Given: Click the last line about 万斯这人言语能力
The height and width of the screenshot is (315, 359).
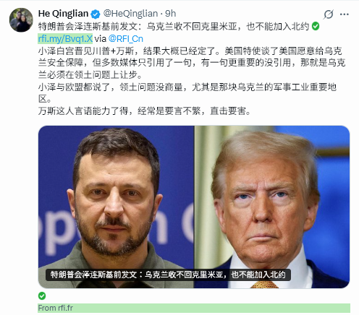Looking at the screenshot, I should click(x=144, y=111).
